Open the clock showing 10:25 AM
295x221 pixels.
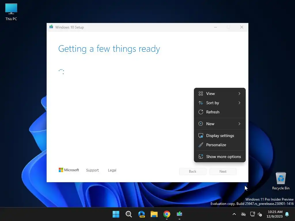(x=275, y=212)
